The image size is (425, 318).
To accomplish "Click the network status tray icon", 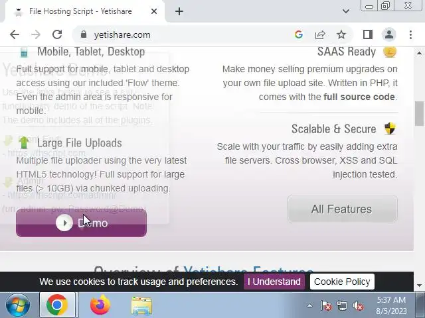I will point(342,306).
